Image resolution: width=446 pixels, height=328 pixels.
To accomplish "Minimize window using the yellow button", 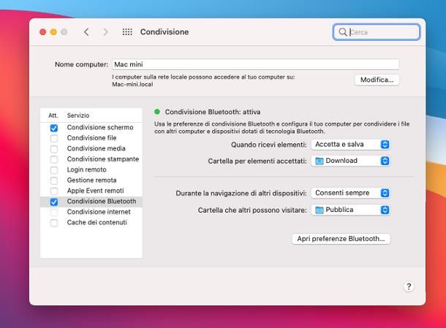I will [53, 32].
